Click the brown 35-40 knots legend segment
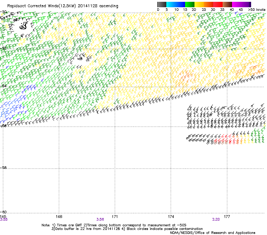The height and width of the screenshot is (235, 267). 227,4
